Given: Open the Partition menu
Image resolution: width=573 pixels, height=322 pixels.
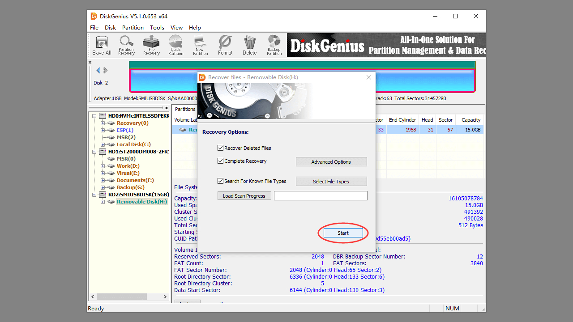Looking at the screenshot, I should tap(133, 28).
